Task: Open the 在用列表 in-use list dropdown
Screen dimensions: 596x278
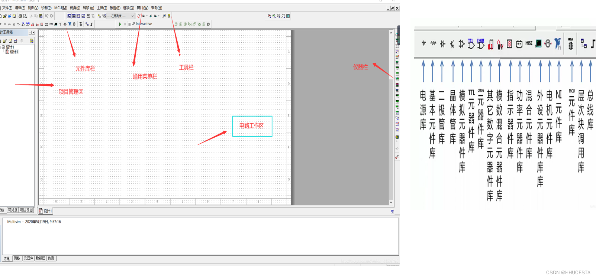Action: click(121, 16)
